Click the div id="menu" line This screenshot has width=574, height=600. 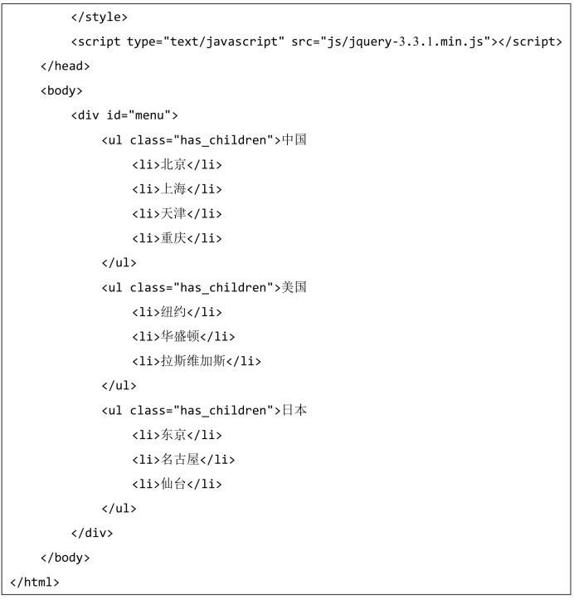[124, 115]
